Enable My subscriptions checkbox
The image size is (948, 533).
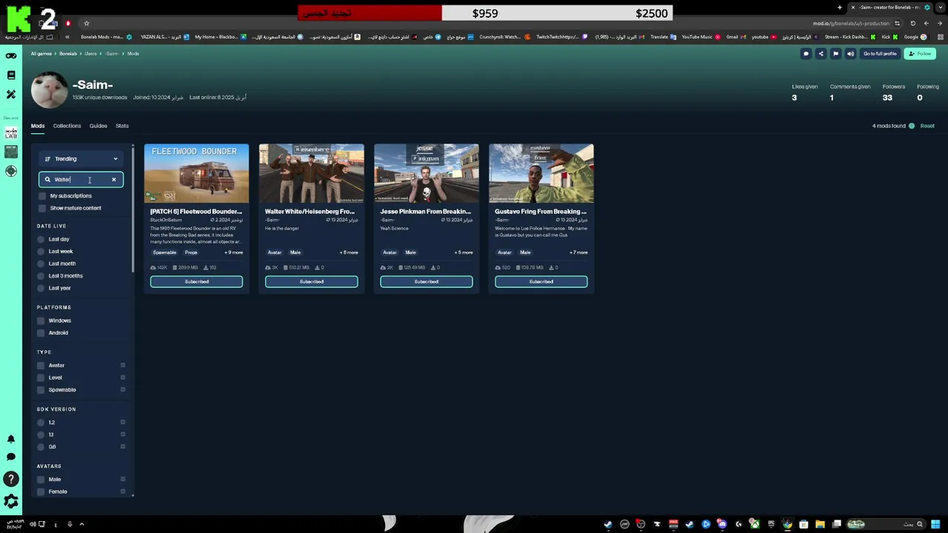click(x=42, y=195)
